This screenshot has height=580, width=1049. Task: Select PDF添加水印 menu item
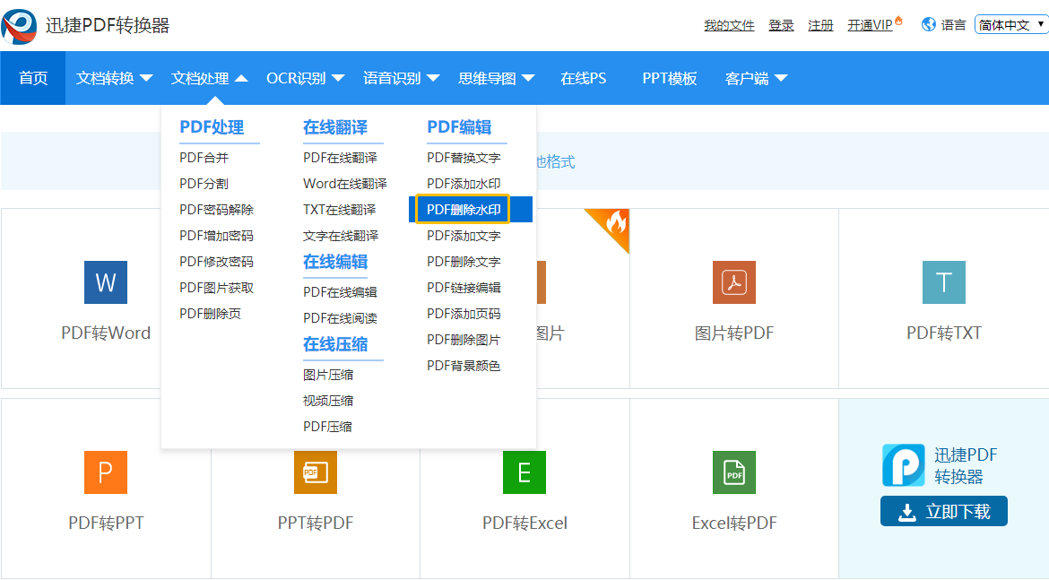(464, 183)
